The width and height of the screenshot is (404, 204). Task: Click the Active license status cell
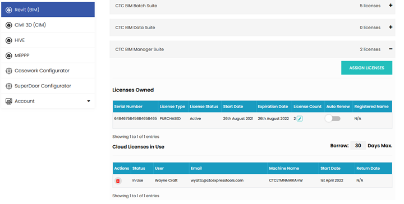195,119
